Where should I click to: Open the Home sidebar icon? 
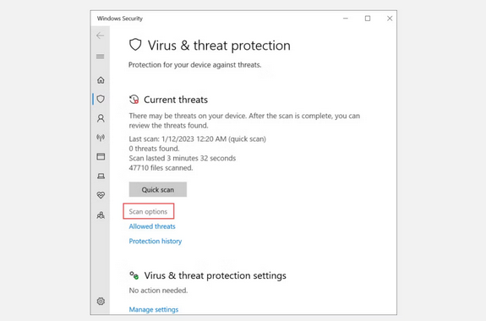pyautogui.click(x=101, y=80)
